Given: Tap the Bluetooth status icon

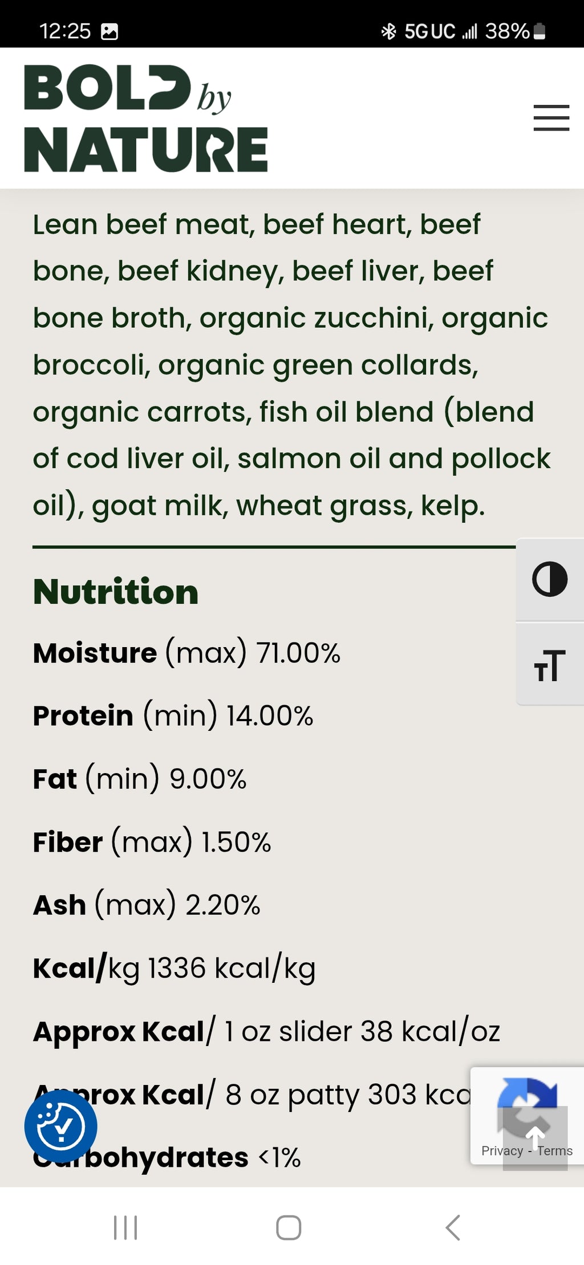Looking at the screenshot, I should coord(388,31).
